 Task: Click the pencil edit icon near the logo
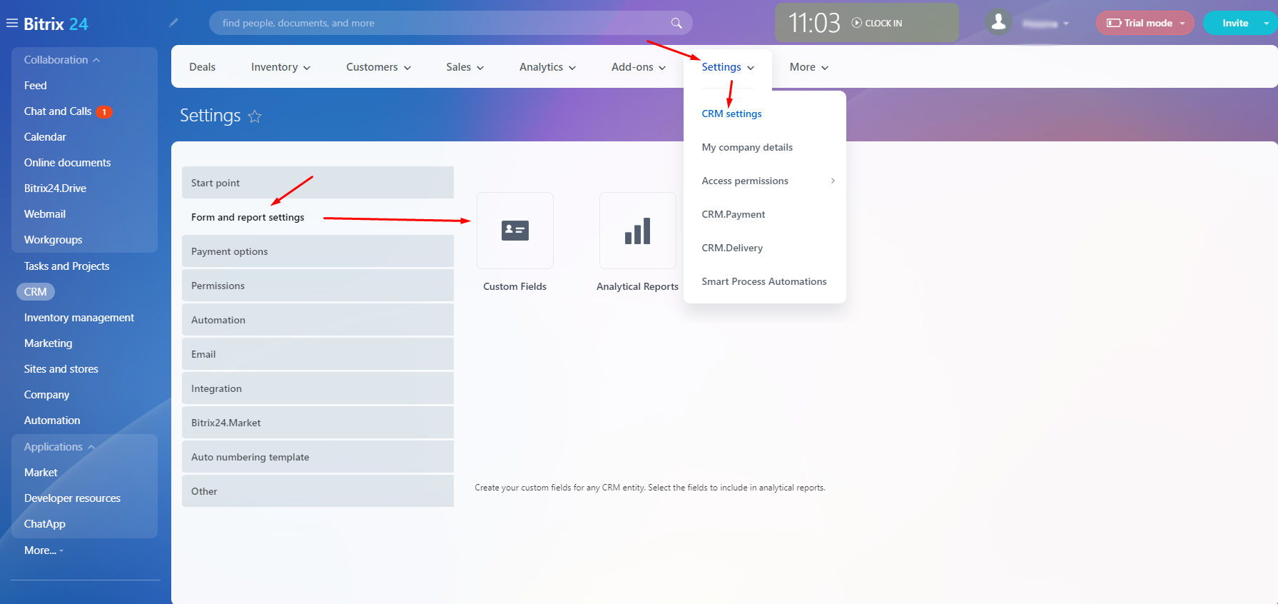[173, 23]
